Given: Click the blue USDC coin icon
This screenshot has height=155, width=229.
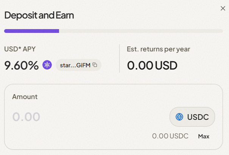Looking at the screenshot, I should click(x=179, y=117).
